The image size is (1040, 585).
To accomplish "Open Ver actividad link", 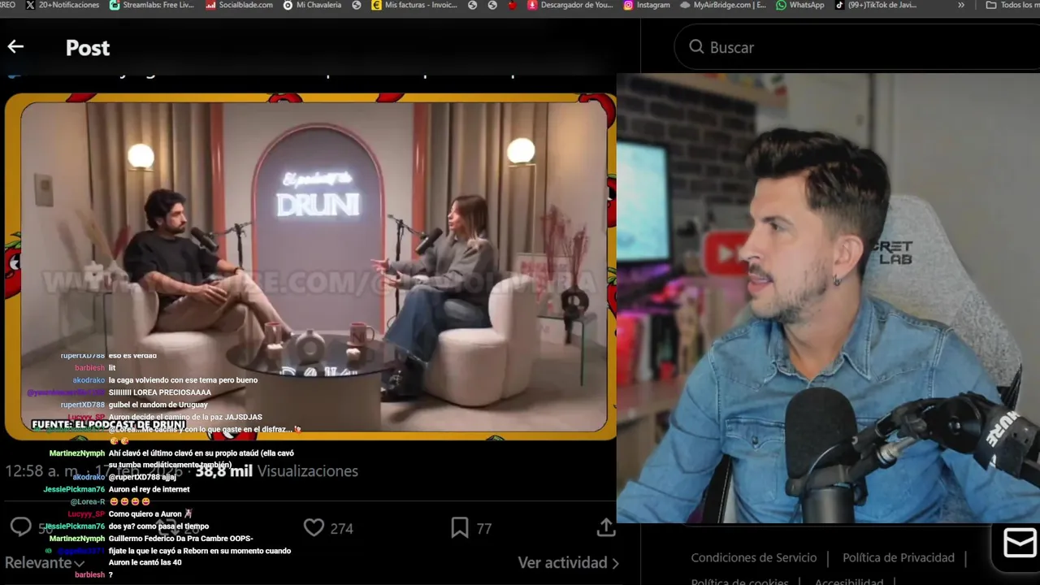I will [569, 562].
